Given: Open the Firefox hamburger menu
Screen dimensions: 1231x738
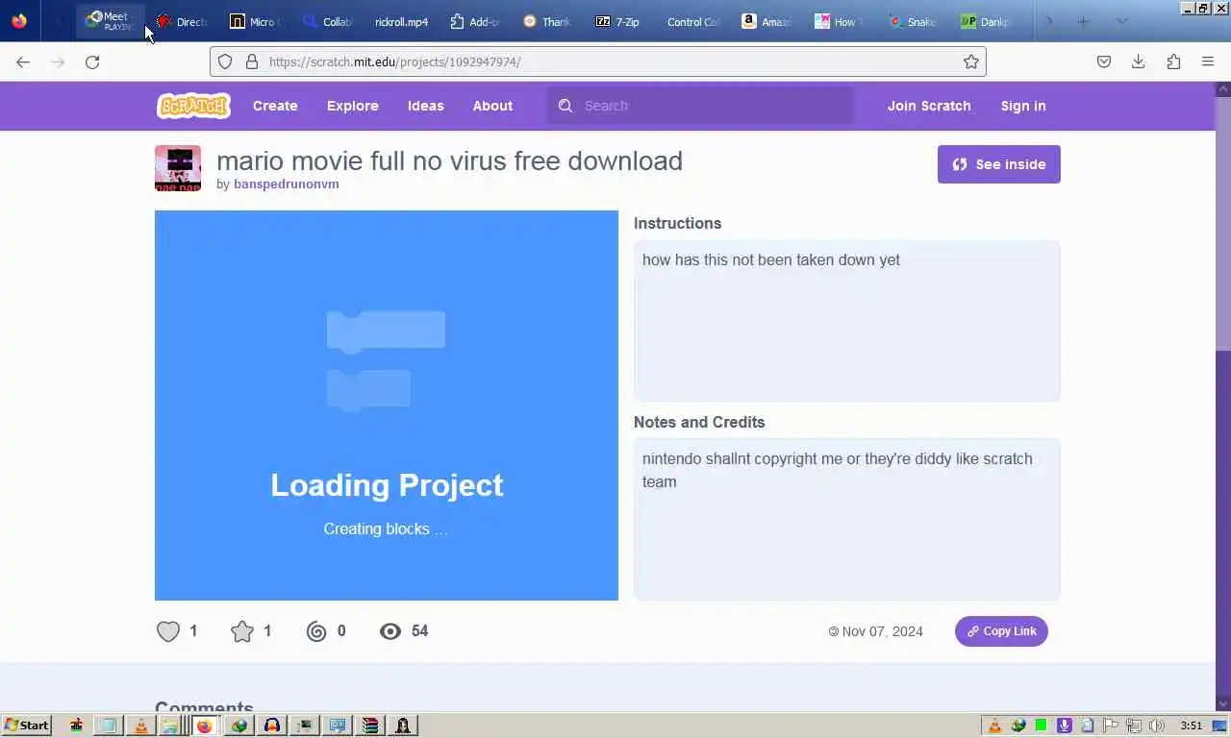Looking at the screenshot, I should click(1208, 61).
